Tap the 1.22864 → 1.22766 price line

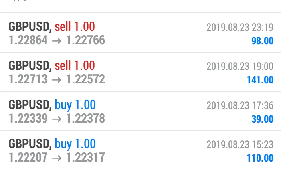57,40
